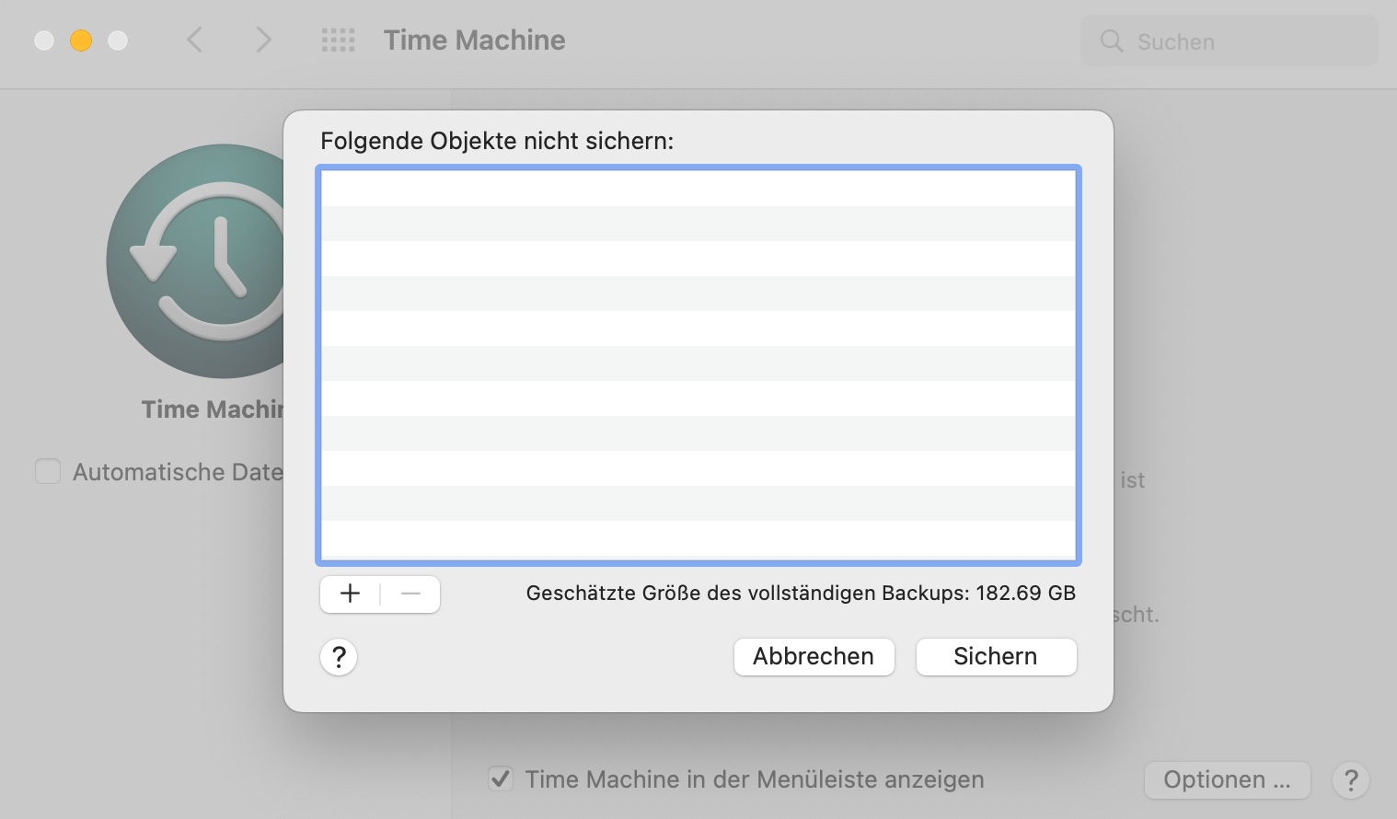
Task: Click the large Time Machine clock icon
Action: point(202,261)
